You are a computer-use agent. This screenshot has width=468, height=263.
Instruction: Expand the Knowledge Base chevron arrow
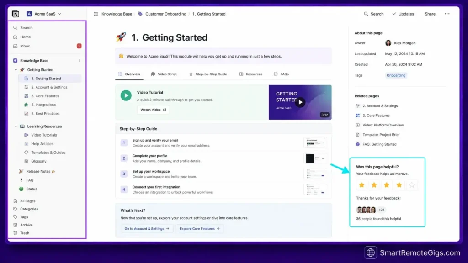tap(80, 61)
